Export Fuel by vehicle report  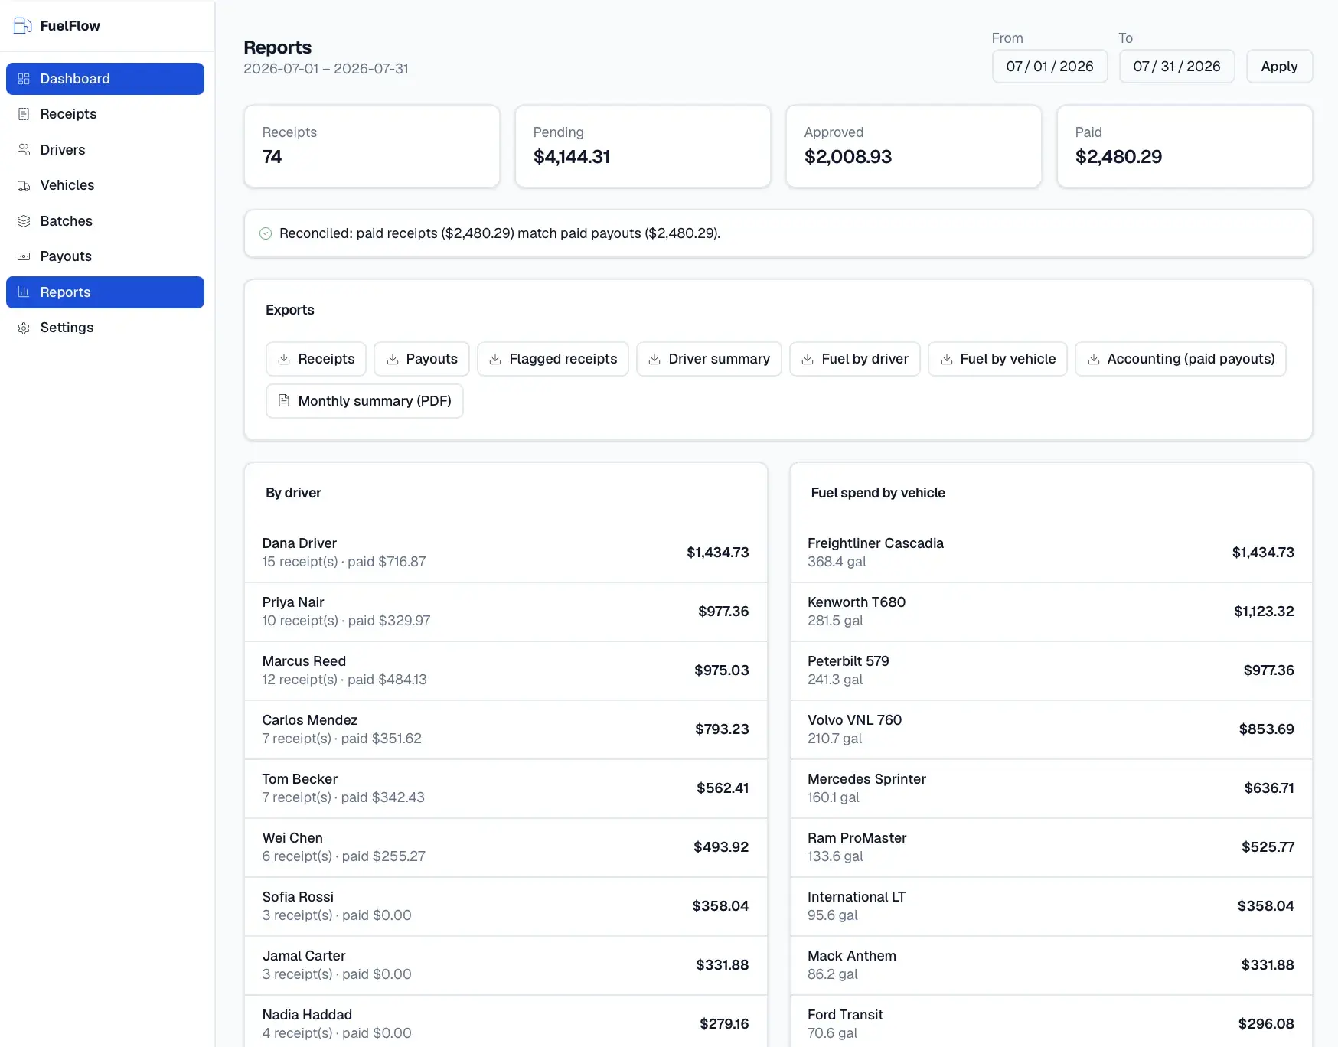pyautogui.click(x=998, y=359)
